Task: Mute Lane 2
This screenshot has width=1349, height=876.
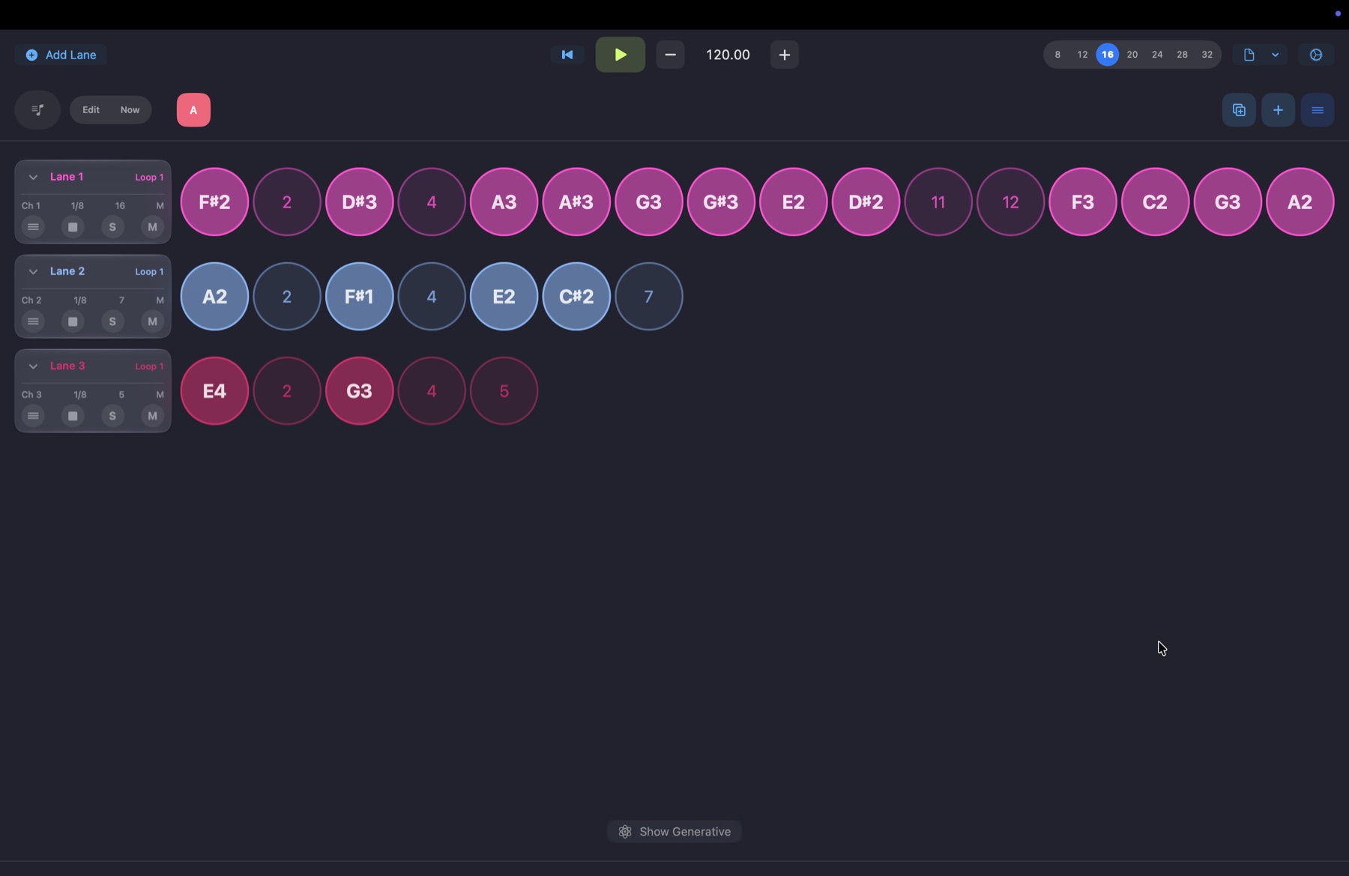Action: coord(152,321)
